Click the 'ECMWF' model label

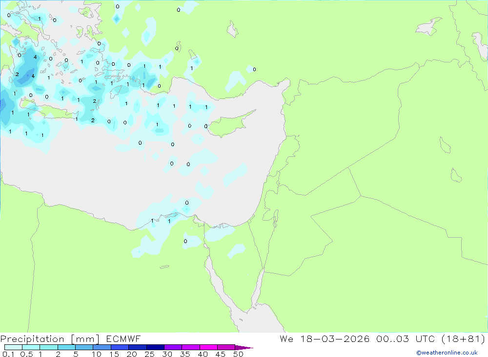pyautogui.click(x=123, y=339)
